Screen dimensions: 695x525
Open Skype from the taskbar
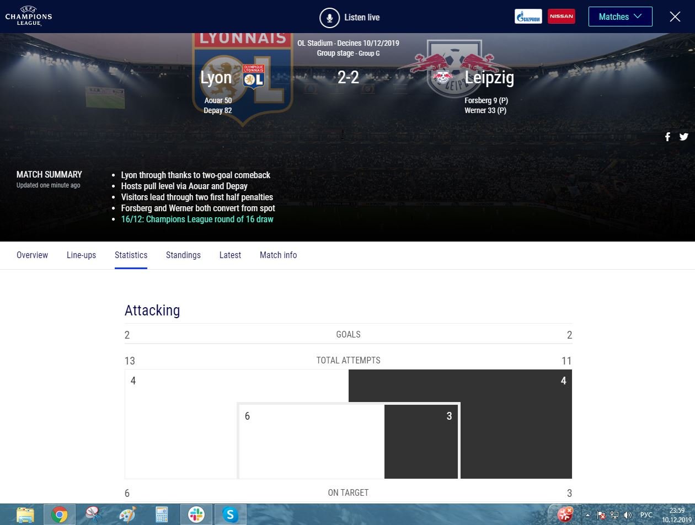(x=230, y=515)
